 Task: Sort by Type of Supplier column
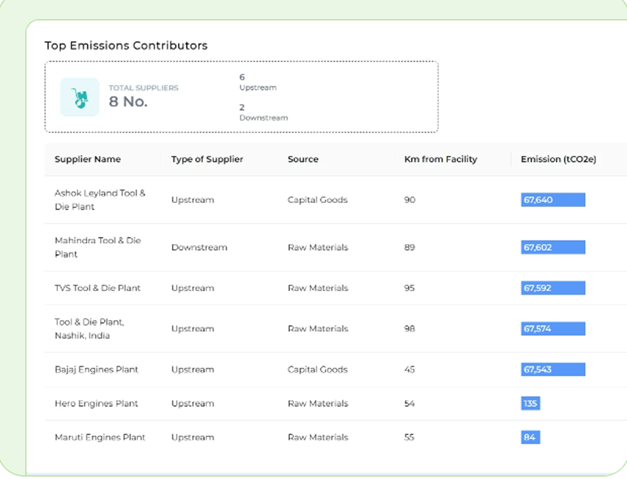pos(207,159)
